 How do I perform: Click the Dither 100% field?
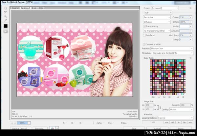coord(184,22)
